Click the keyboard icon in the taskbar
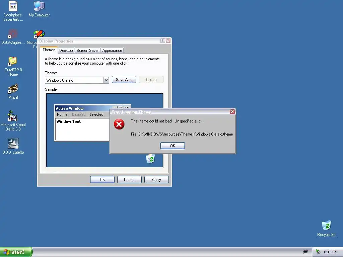 pos(305,252)
